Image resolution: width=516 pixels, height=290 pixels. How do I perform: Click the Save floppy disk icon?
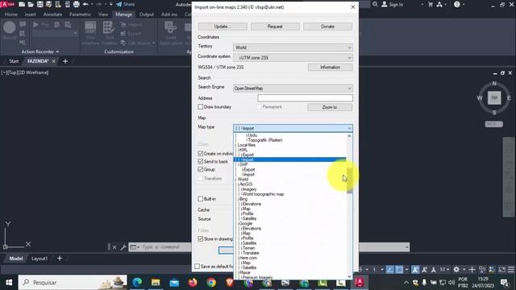point(40,4)
